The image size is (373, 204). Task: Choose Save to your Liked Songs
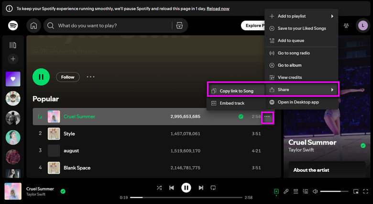click(x=301, y=28)
